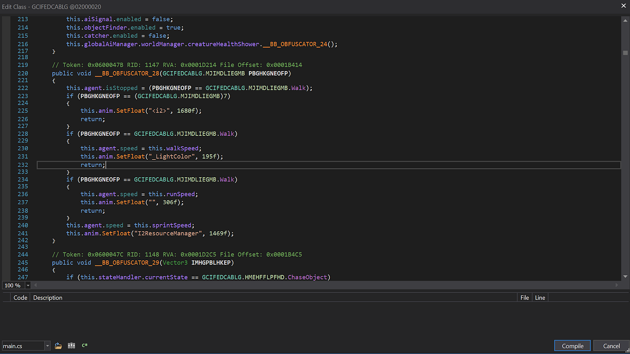Screen dimensions: 630x354
Task: Click the Compile button
Action: pos(572,345)
